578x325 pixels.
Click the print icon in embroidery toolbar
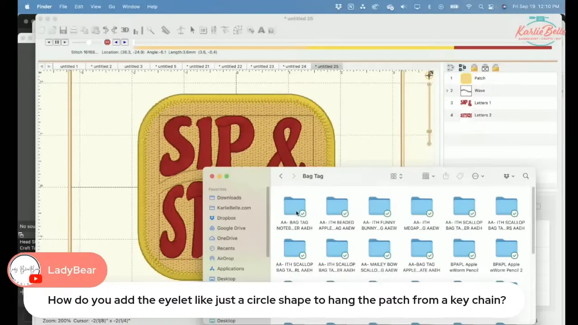coord(74,30)
